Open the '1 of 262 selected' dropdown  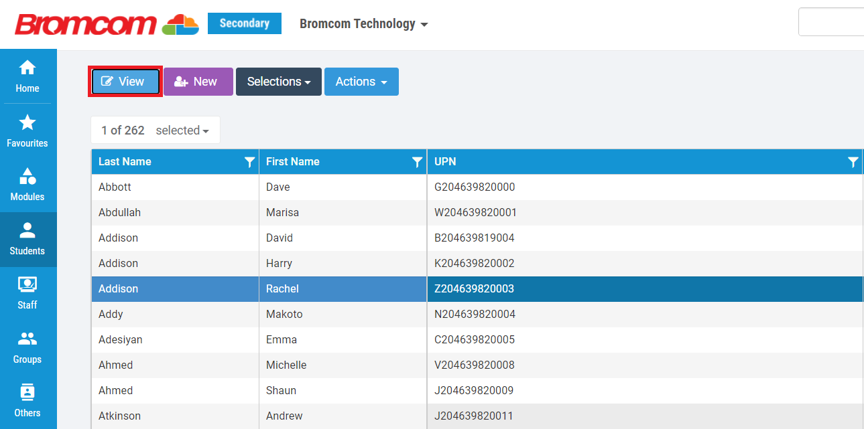pos(182,131)
